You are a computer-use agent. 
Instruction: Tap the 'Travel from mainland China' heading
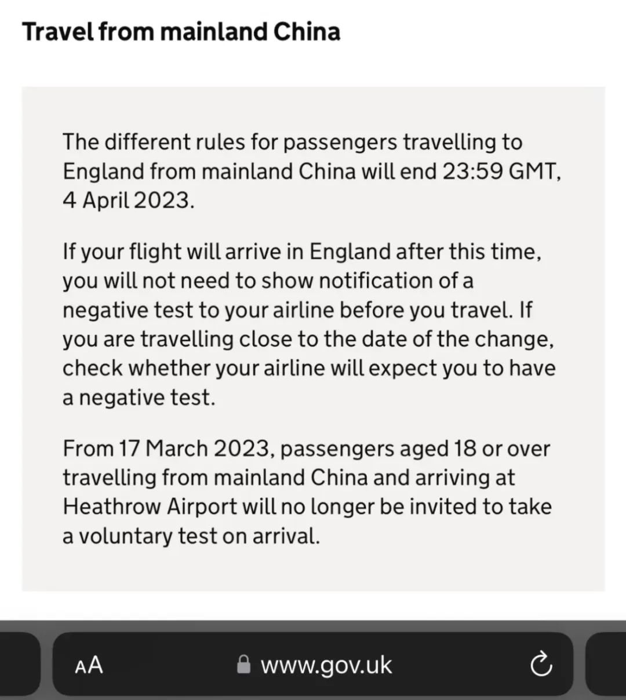click(x=181, y=32)
